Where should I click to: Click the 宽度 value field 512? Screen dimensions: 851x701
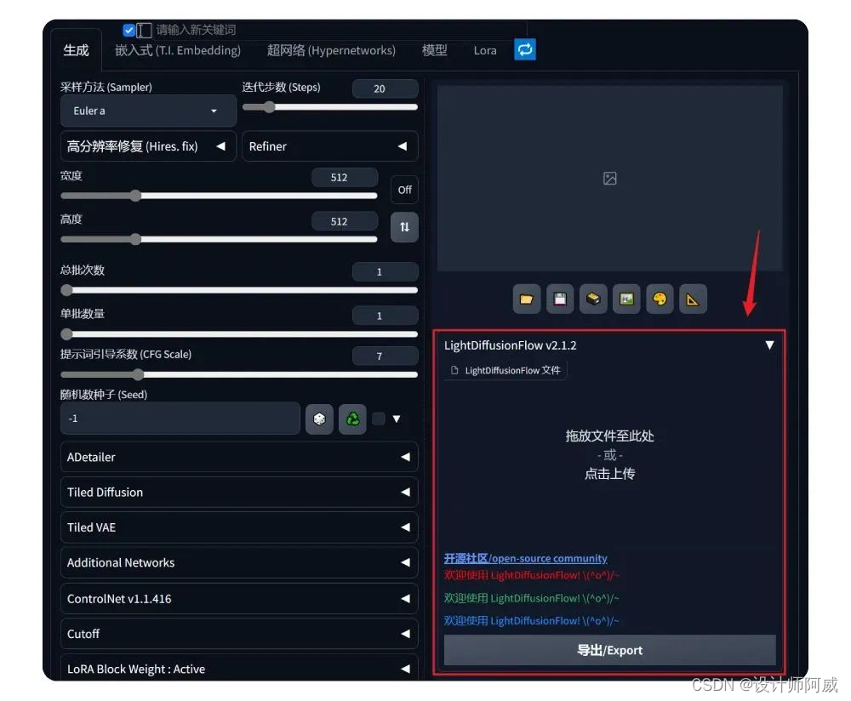tap(345, 178)
